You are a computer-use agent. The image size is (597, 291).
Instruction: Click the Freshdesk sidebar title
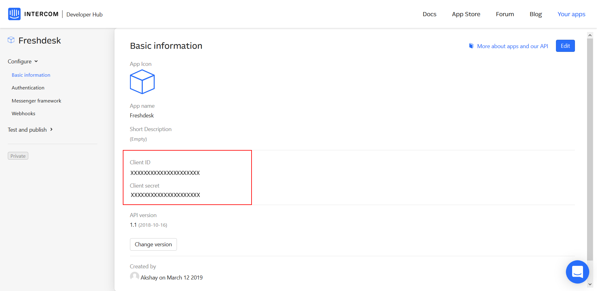click(x=39, y=40)
